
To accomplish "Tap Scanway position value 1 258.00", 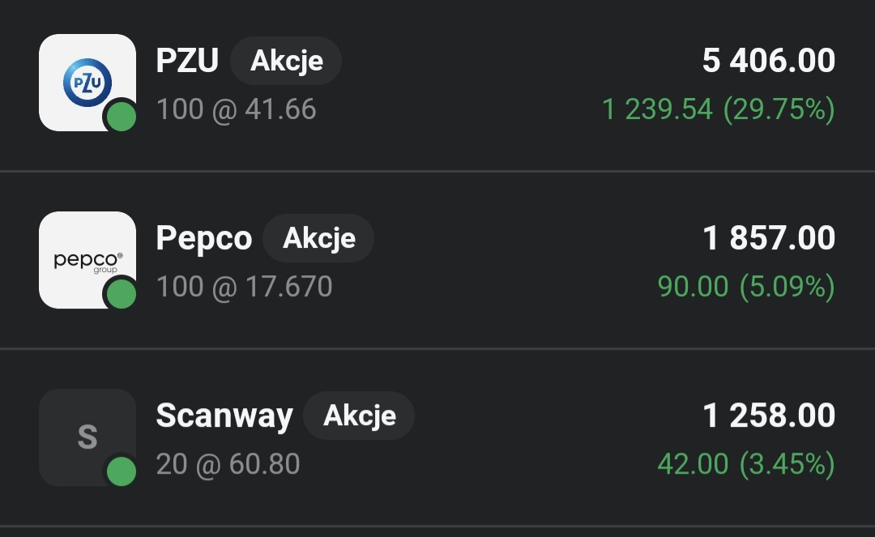I will (768, 416).
